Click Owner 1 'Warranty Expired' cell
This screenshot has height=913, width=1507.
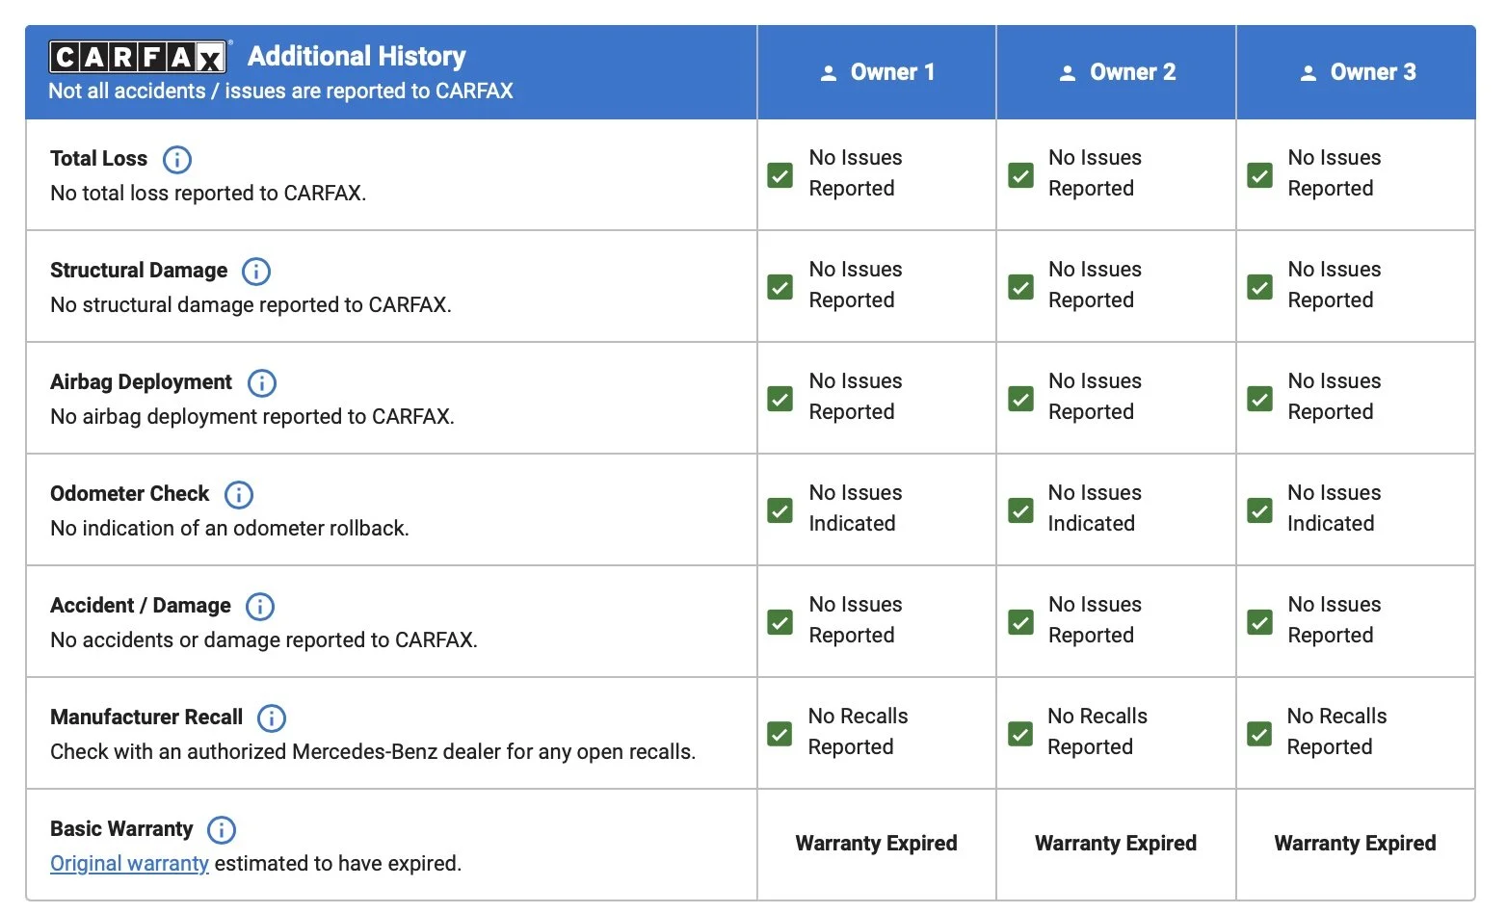click(876, 844)
